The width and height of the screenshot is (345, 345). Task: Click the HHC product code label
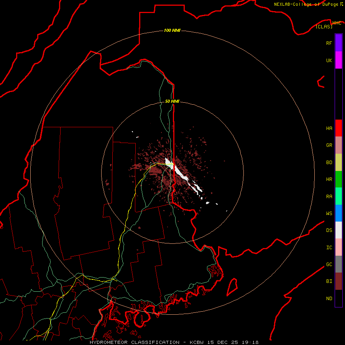[x=337, y=23]
